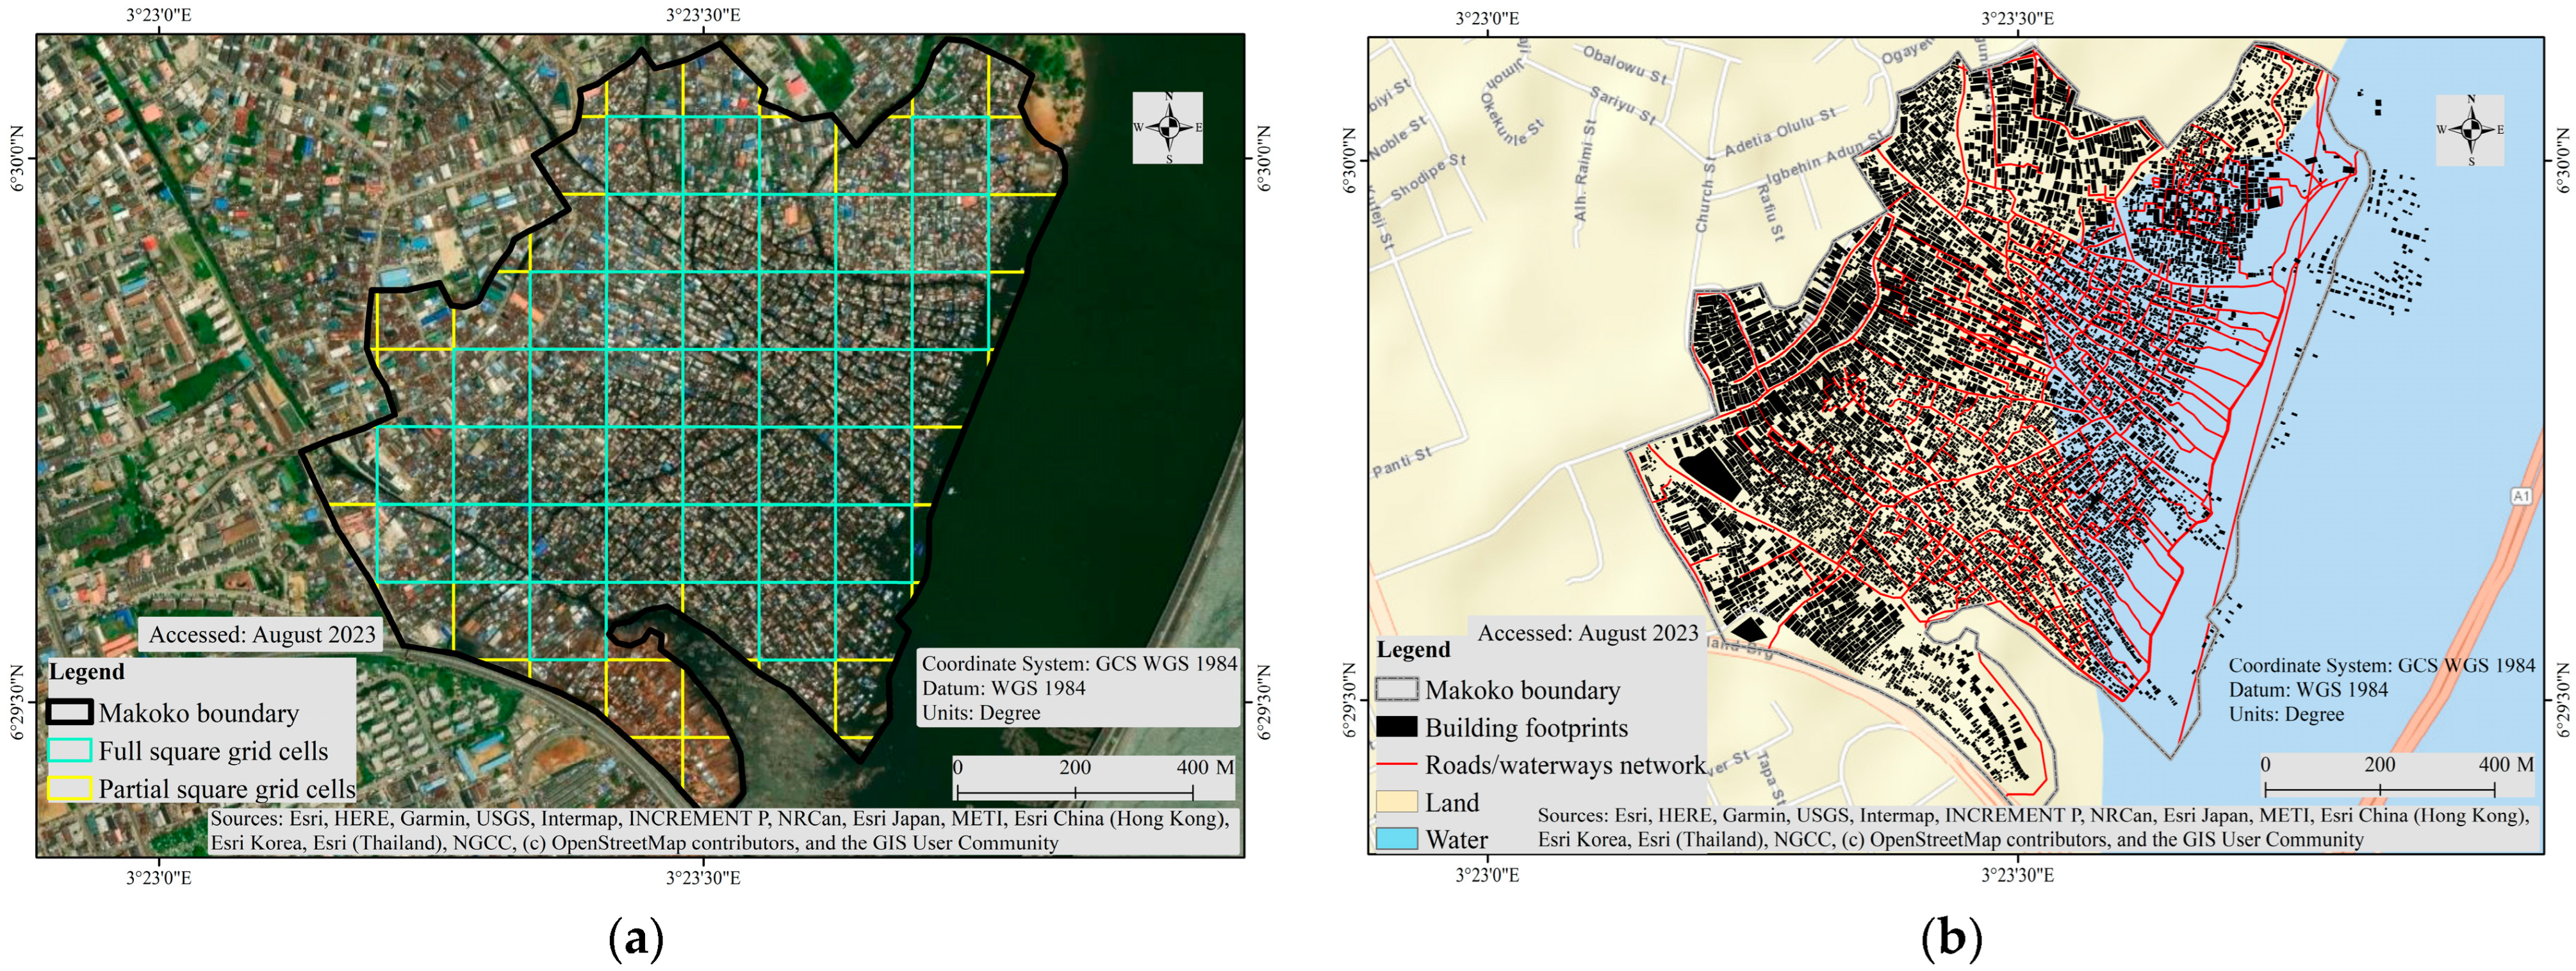Click the Accessed: August 2023 label on map (a)
This screenshot has height=971, width=2576.
pos(262,634)
